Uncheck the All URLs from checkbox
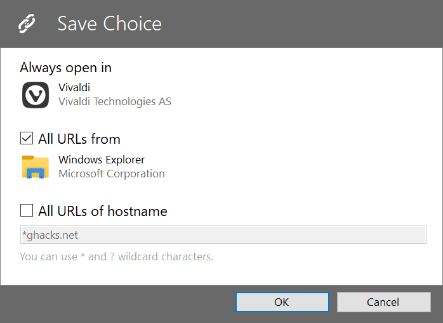Image resolution: width=443 pixels, height=323 pixels. (x=27, y=139)
